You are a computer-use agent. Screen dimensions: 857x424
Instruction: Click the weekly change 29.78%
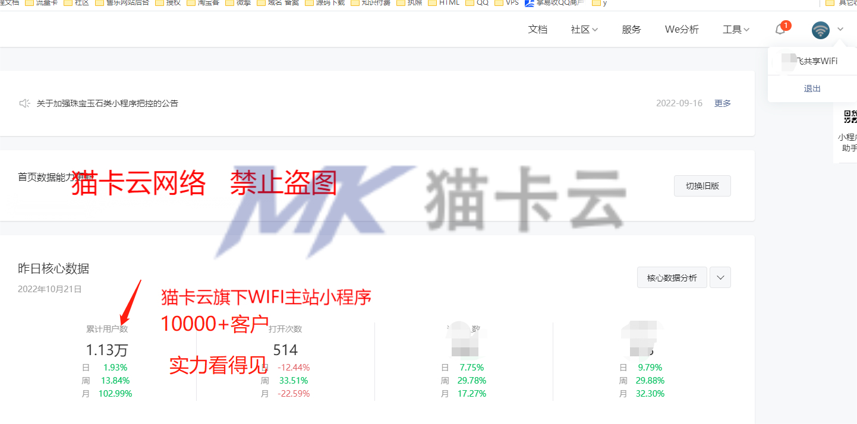pos(472,381)
